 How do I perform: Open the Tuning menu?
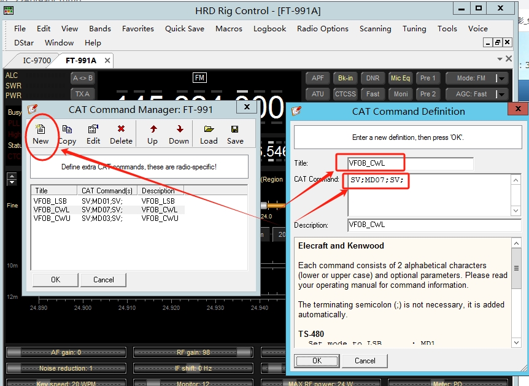[414, 29]
